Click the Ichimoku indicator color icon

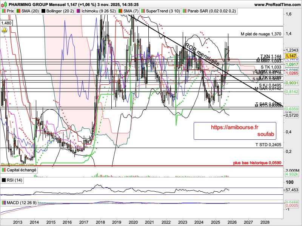tap(78, 11)
